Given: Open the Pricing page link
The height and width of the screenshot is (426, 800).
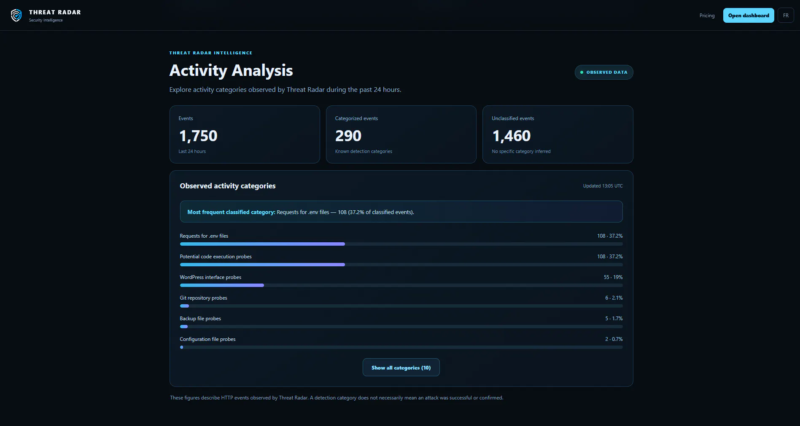Looking at the screenshot, I should coord(707,16).
